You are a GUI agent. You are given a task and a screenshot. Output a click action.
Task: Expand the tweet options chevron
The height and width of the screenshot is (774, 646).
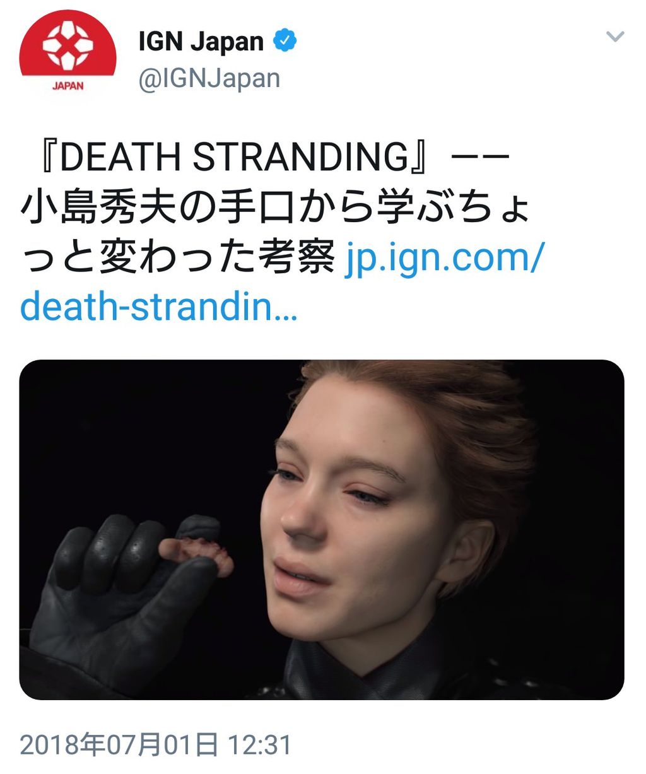[615, 37]
